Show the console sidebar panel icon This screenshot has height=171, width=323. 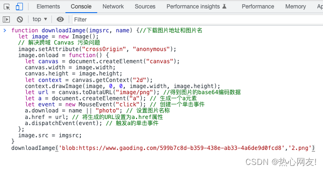click(x=6, y=19)
